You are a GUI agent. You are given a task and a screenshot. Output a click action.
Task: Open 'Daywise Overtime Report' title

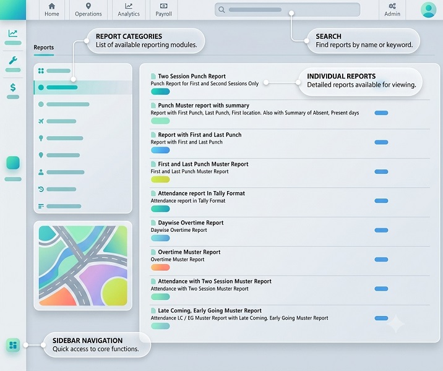(x=191, y=223)
